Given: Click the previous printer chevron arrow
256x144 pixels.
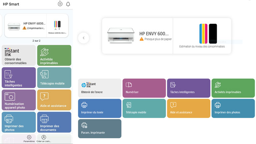Looking at the screenshot, I should 84,38.
